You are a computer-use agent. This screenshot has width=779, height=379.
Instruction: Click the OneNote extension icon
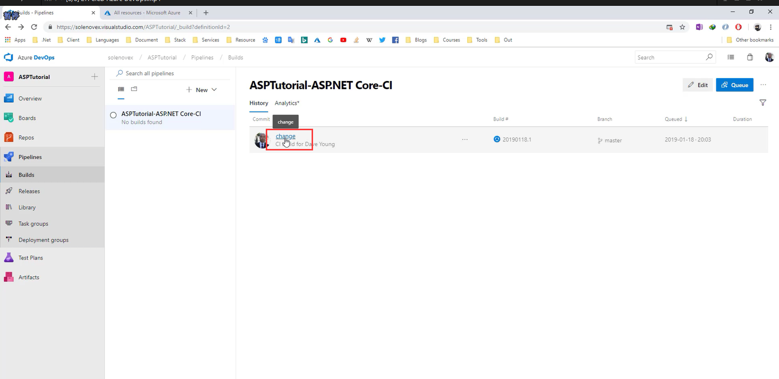(x=699, y=27)
